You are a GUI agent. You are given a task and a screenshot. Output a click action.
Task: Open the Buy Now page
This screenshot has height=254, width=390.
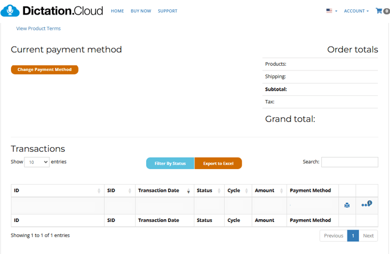(140, 11)
